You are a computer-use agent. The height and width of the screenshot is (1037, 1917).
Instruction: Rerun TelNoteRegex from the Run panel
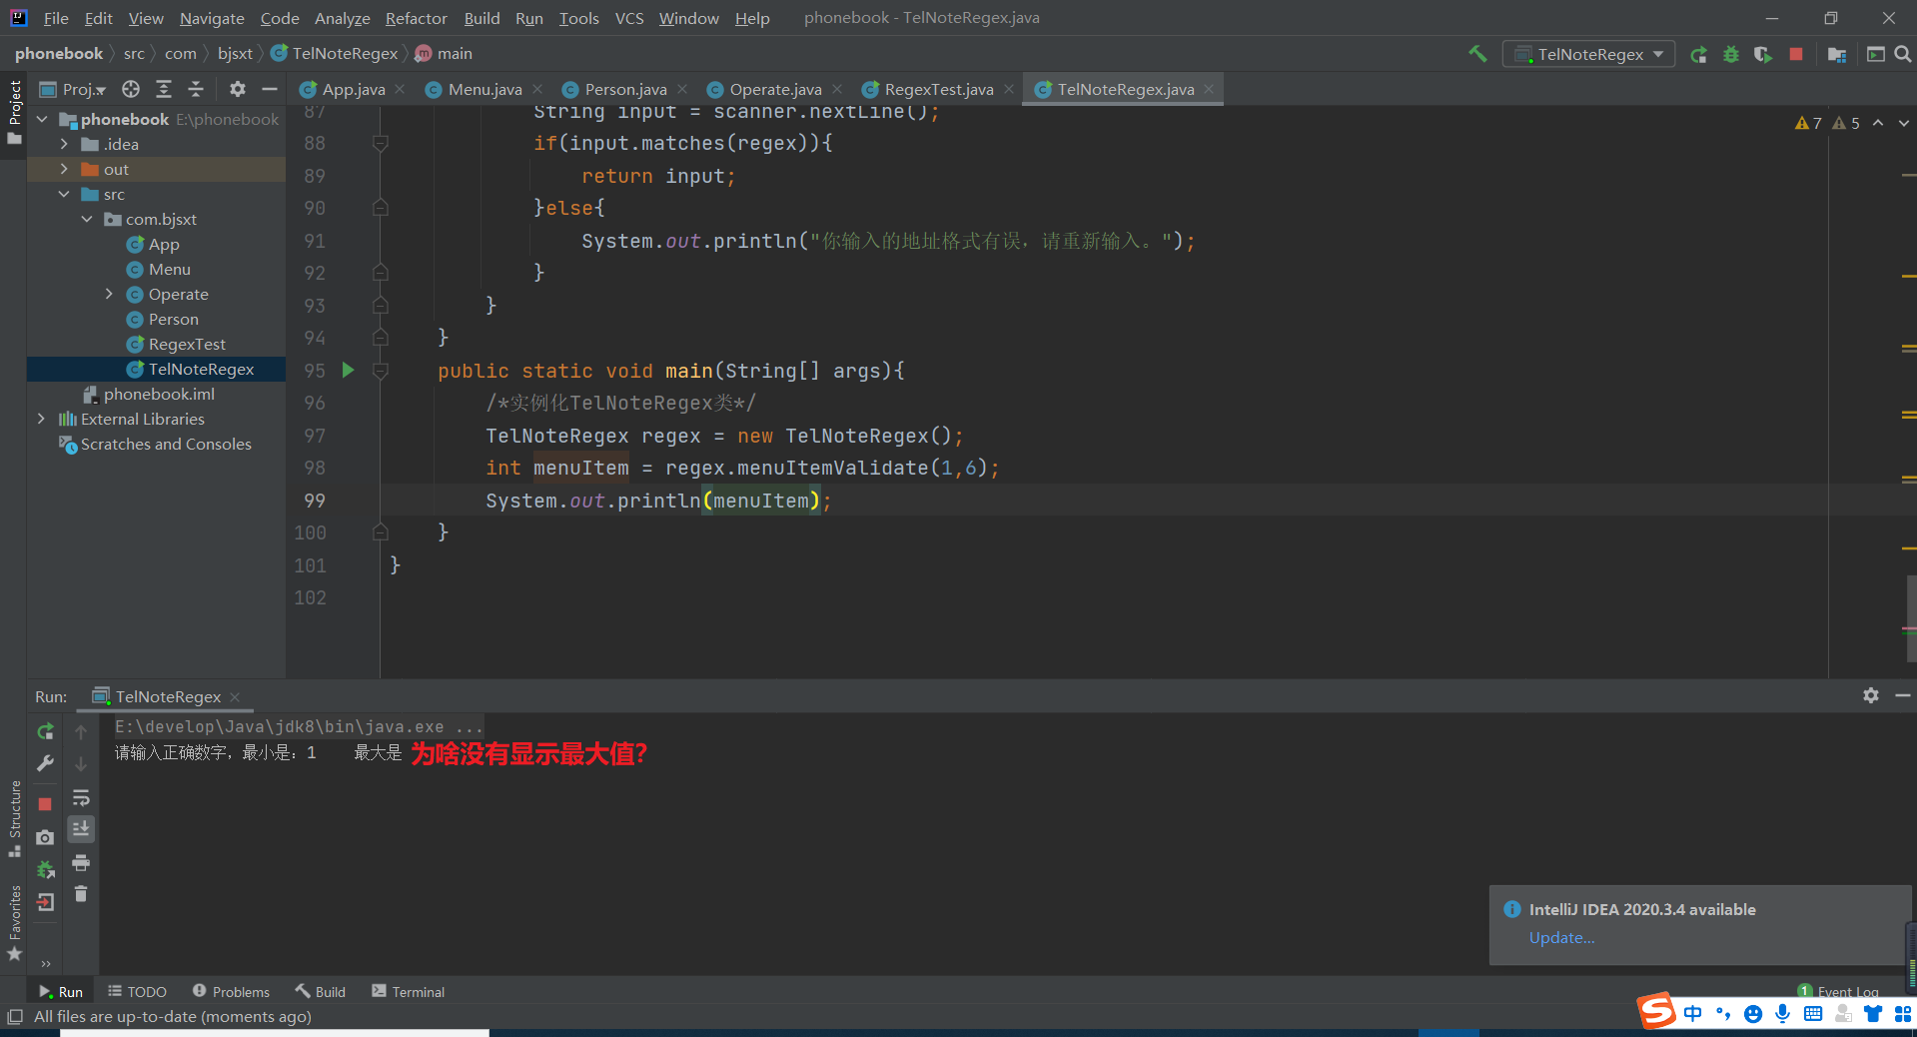coord(45,732)
